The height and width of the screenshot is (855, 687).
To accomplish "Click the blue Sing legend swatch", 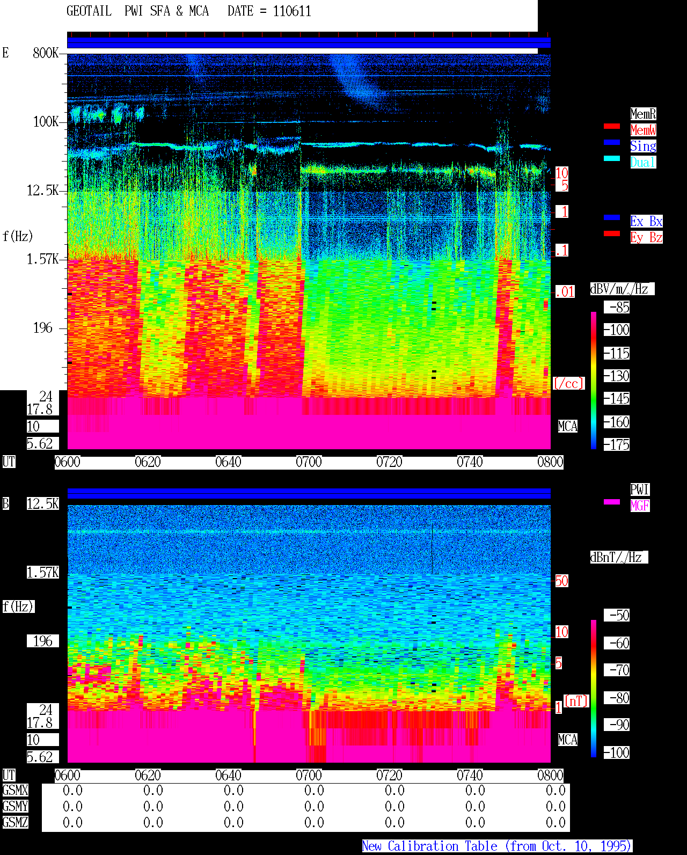I will tap(612, 143).
